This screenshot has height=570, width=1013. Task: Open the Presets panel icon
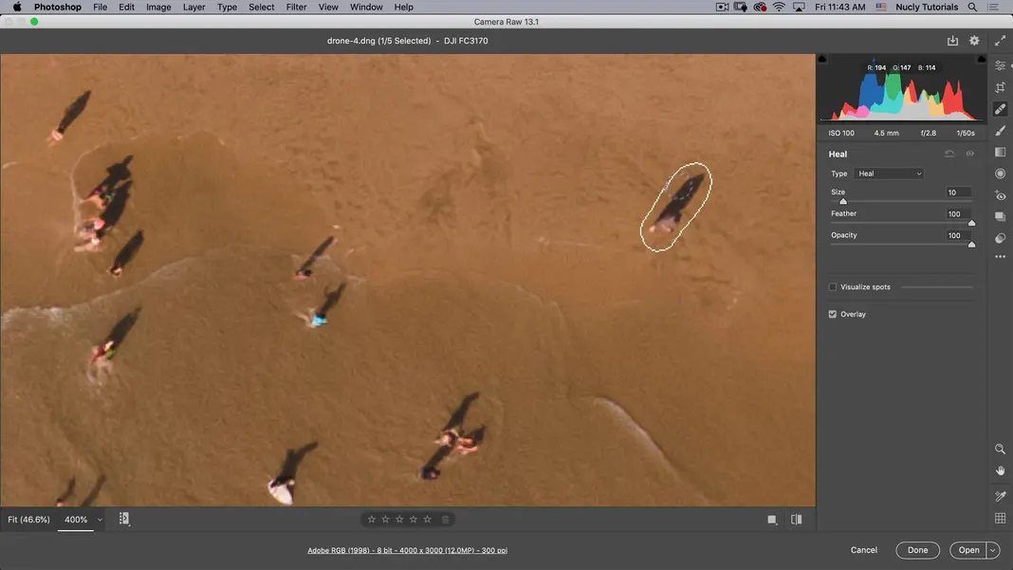[x=1000, y=238]
